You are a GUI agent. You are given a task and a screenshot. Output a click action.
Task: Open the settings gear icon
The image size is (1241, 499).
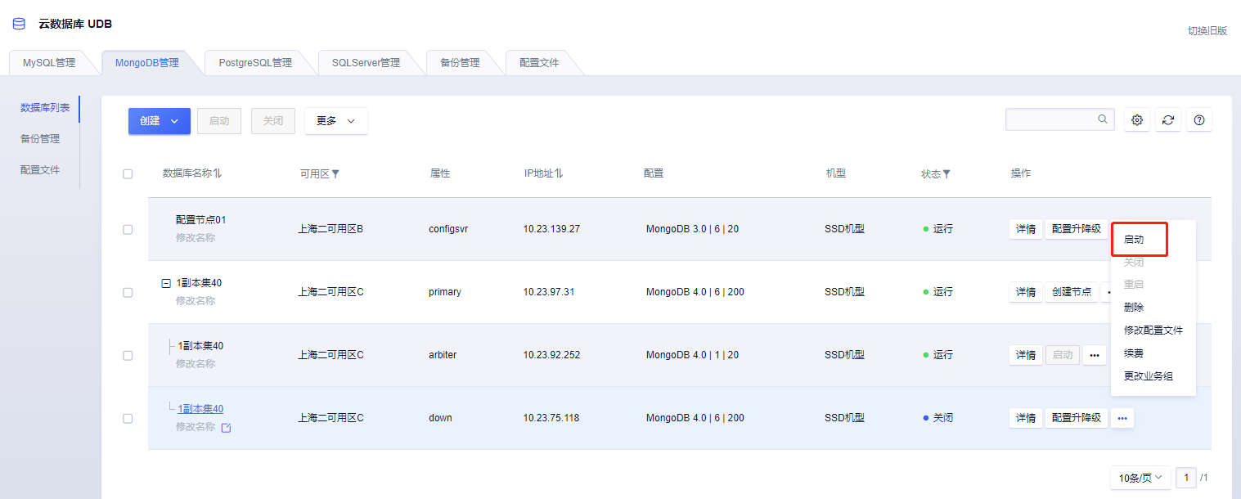tap(1136, 119)
